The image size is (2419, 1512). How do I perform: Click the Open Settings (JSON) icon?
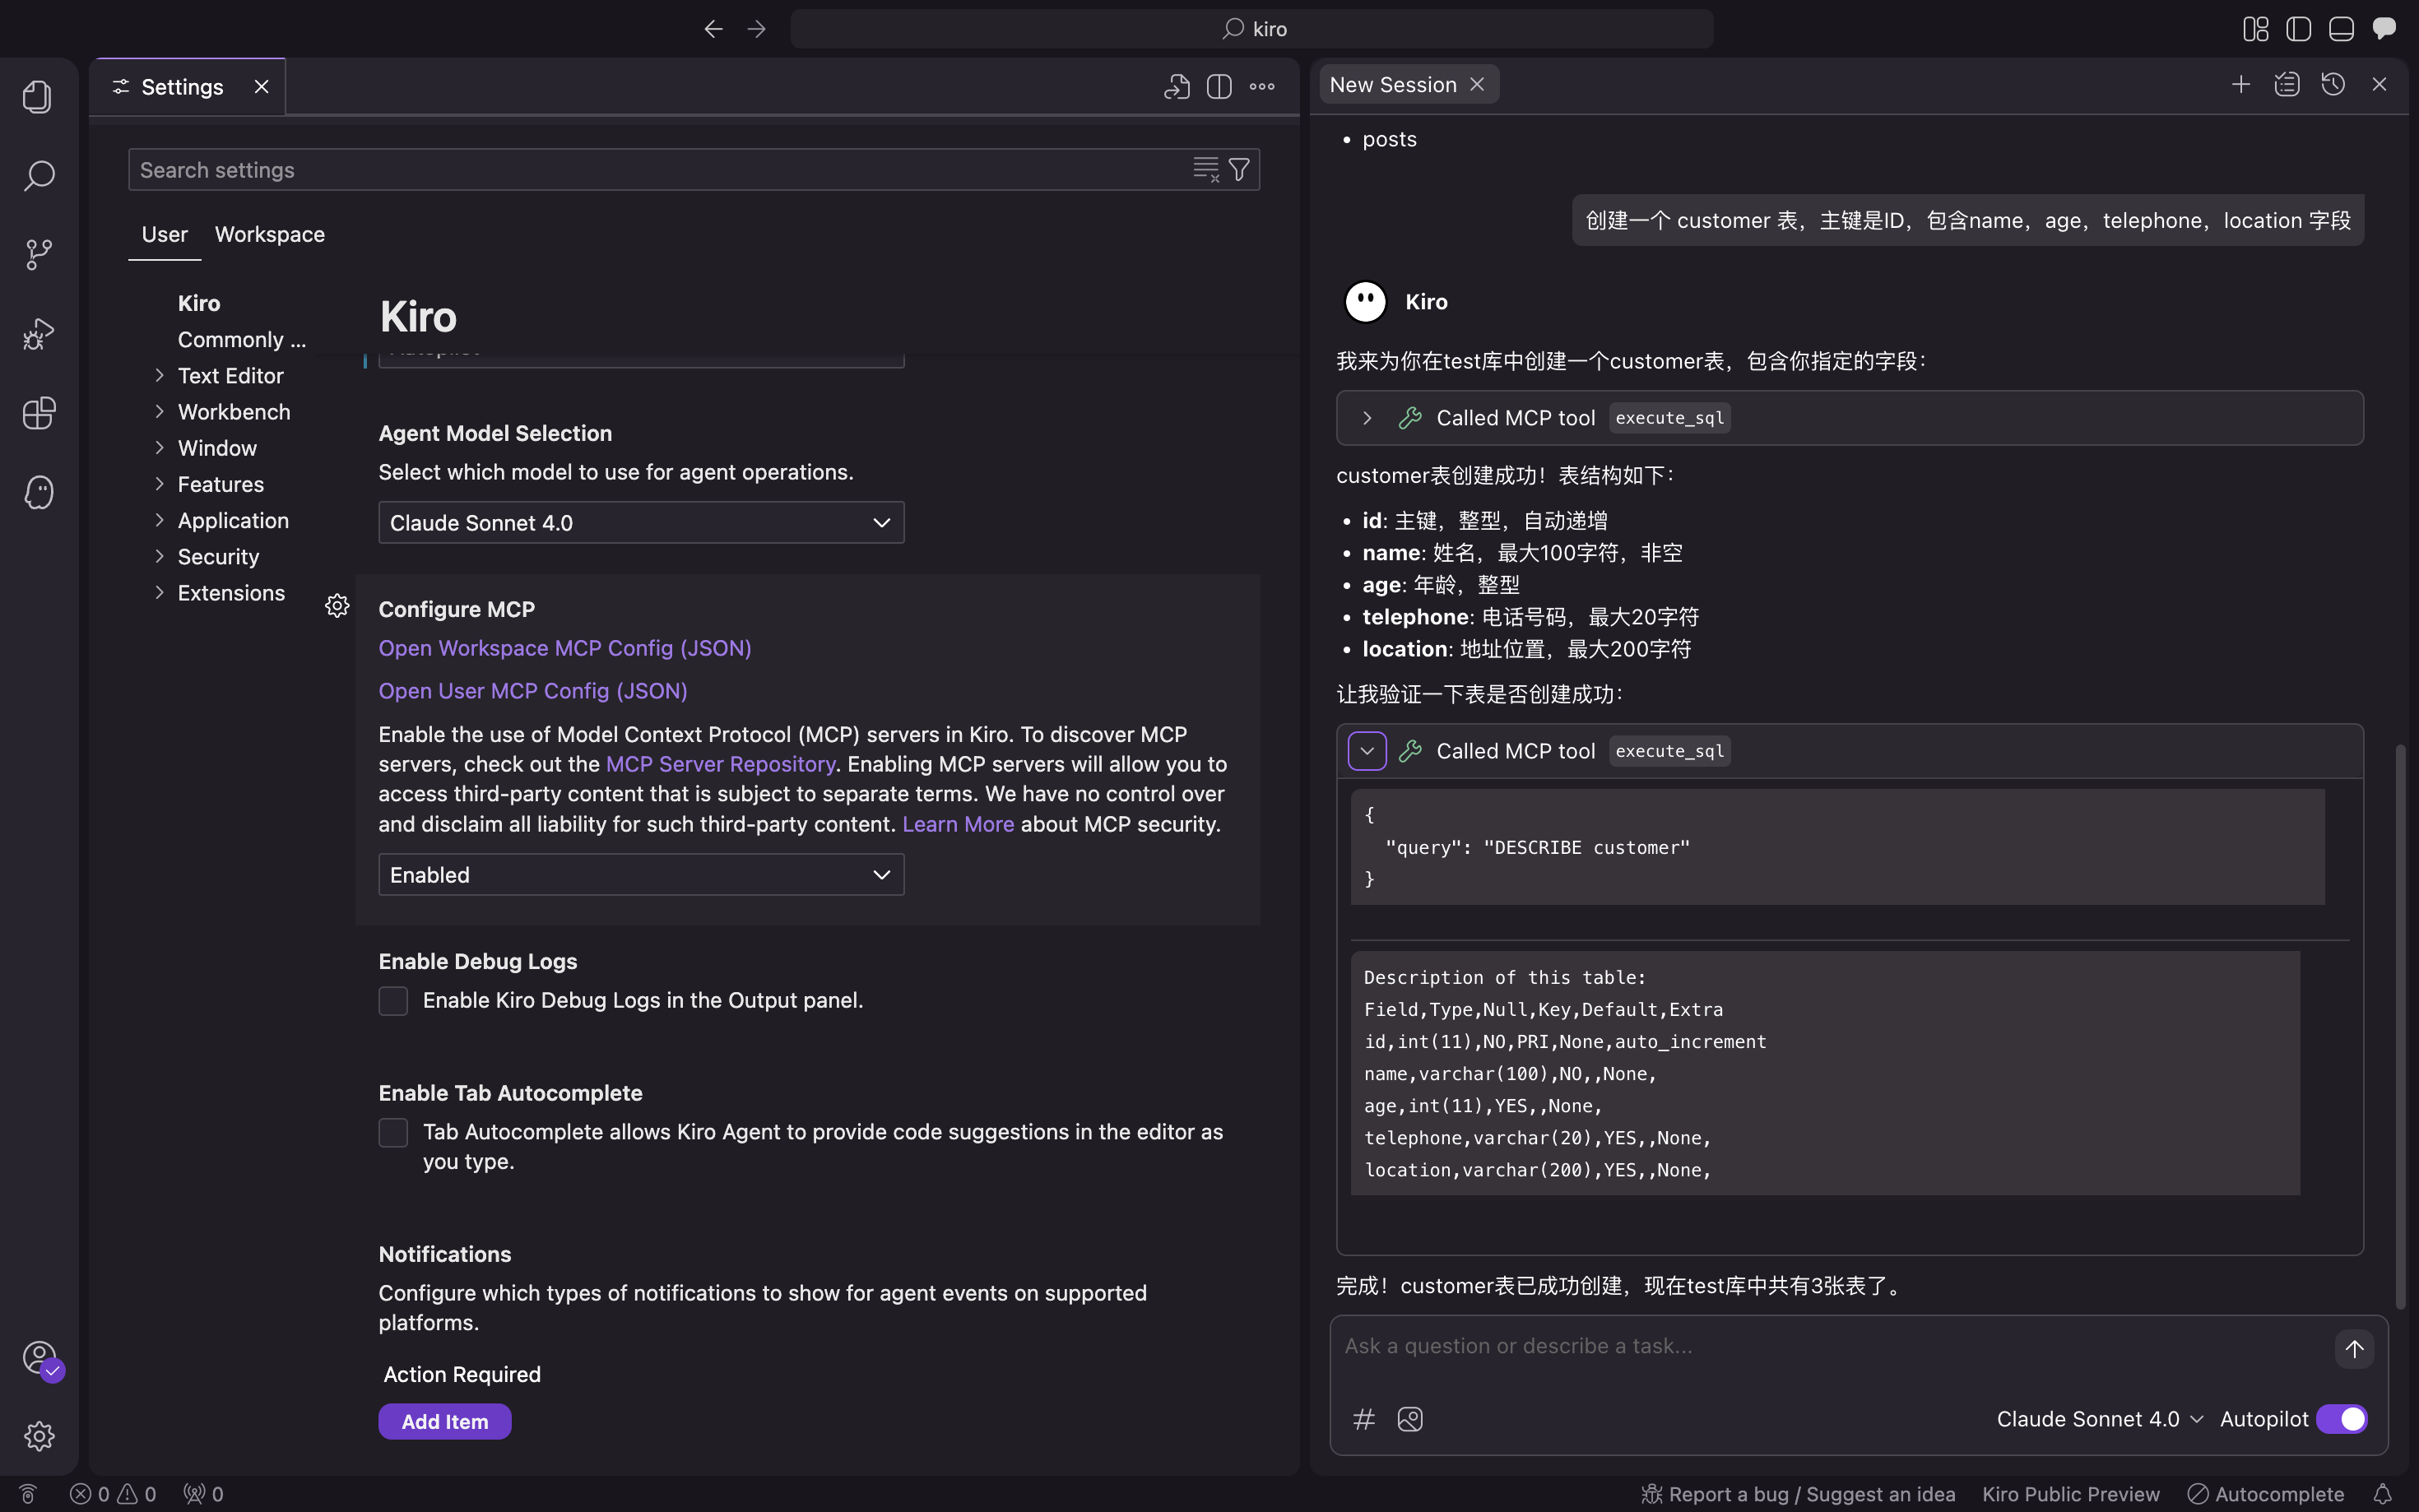click(1176, 87)
